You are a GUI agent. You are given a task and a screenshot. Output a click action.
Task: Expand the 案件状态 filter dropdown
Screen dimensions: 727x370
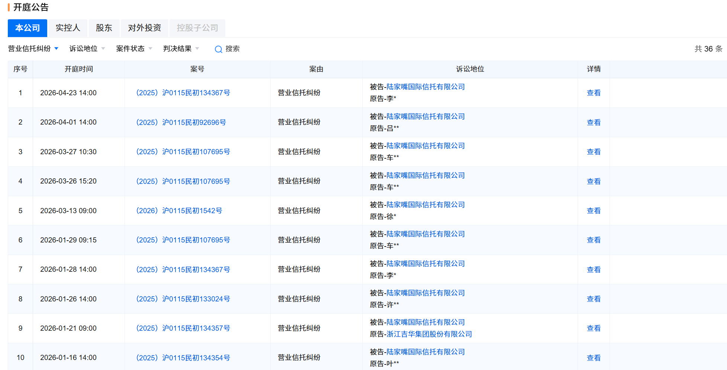tap(134, 49)
